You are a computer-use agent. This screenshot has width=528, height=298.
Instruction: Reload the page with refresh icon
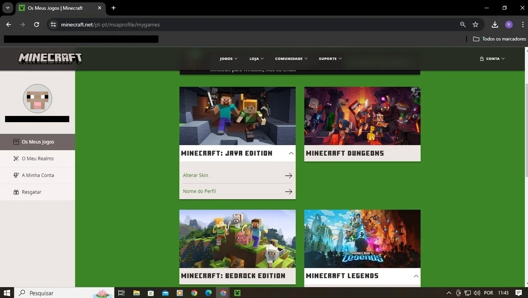37,25
